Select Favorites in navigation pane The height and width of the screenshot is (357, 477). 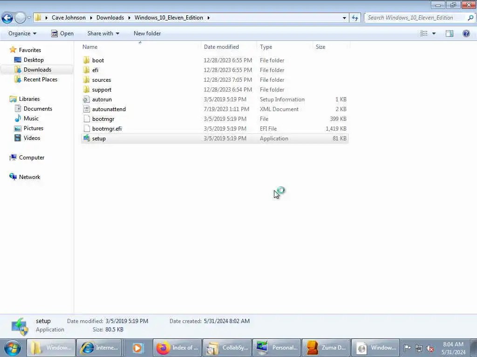click(x=30, y=50)
